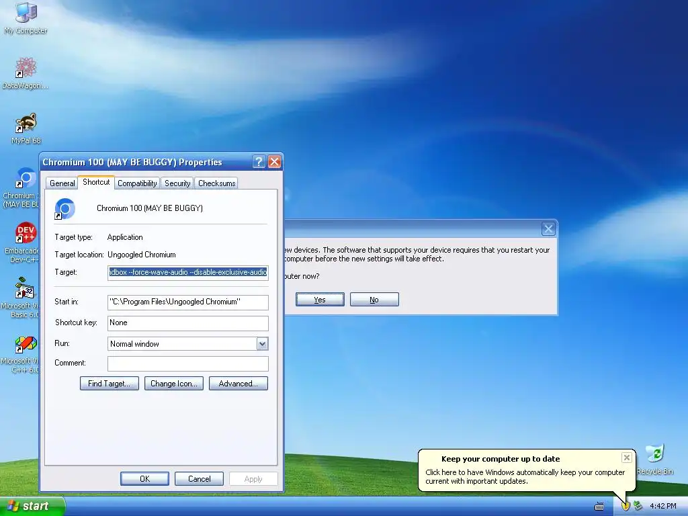Screen dimensions: 688x516
Task: Close the Keep your computer up to date balloon
Action: (x=627, y=458)
